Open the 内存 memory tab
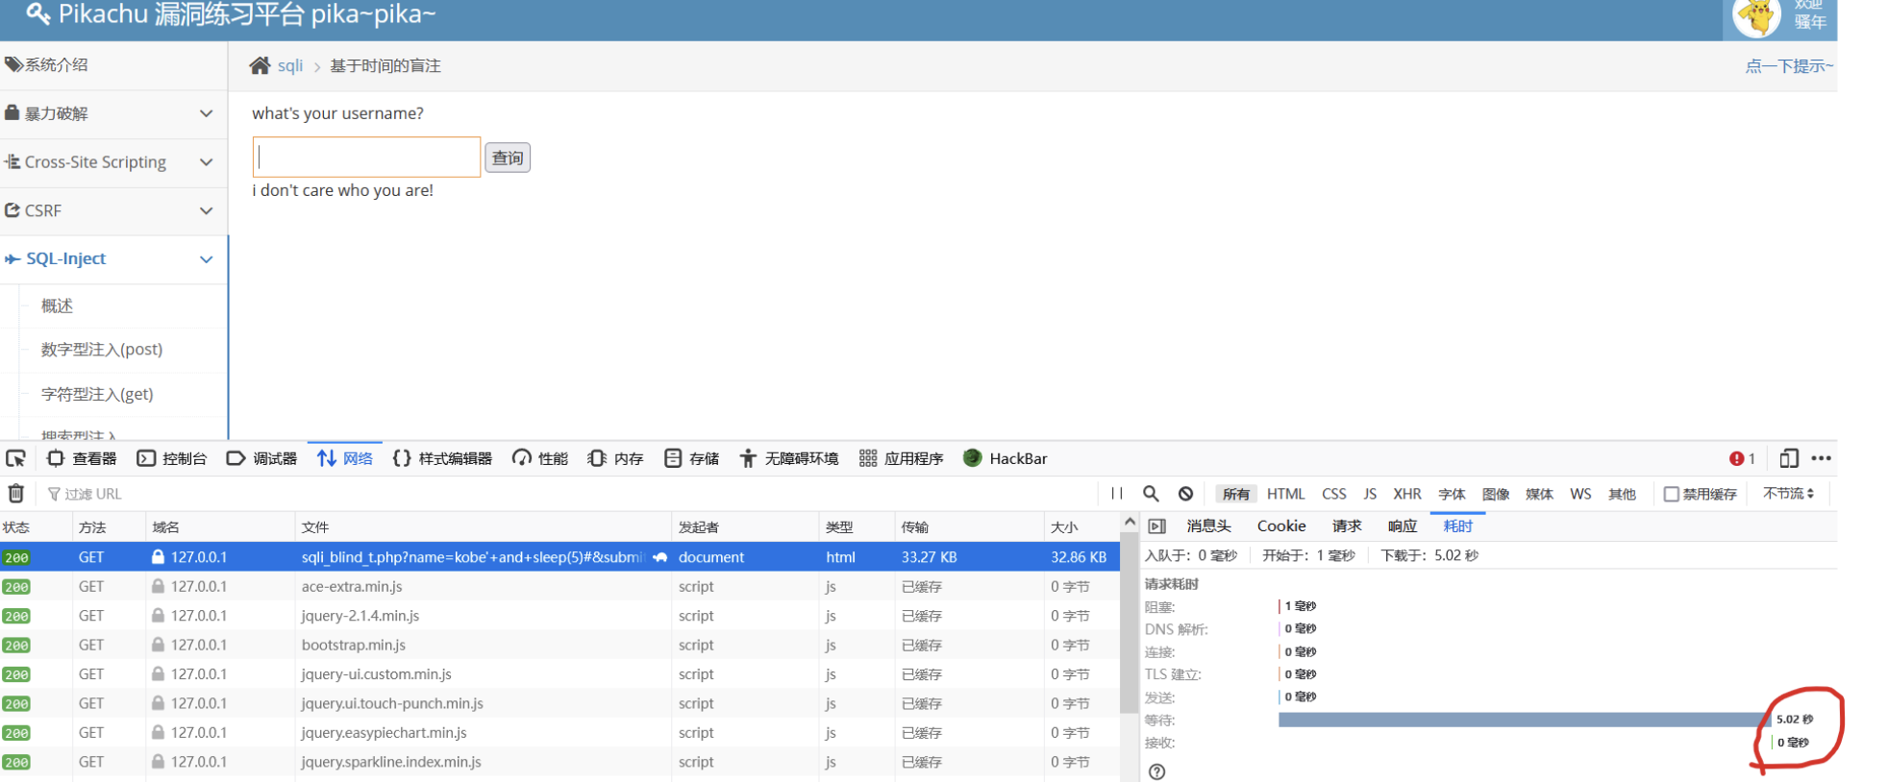Viewport: 1888px width, 782px height. click(615, 459)
